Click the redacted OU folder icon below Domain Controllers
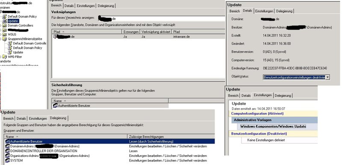 (4, 30)
